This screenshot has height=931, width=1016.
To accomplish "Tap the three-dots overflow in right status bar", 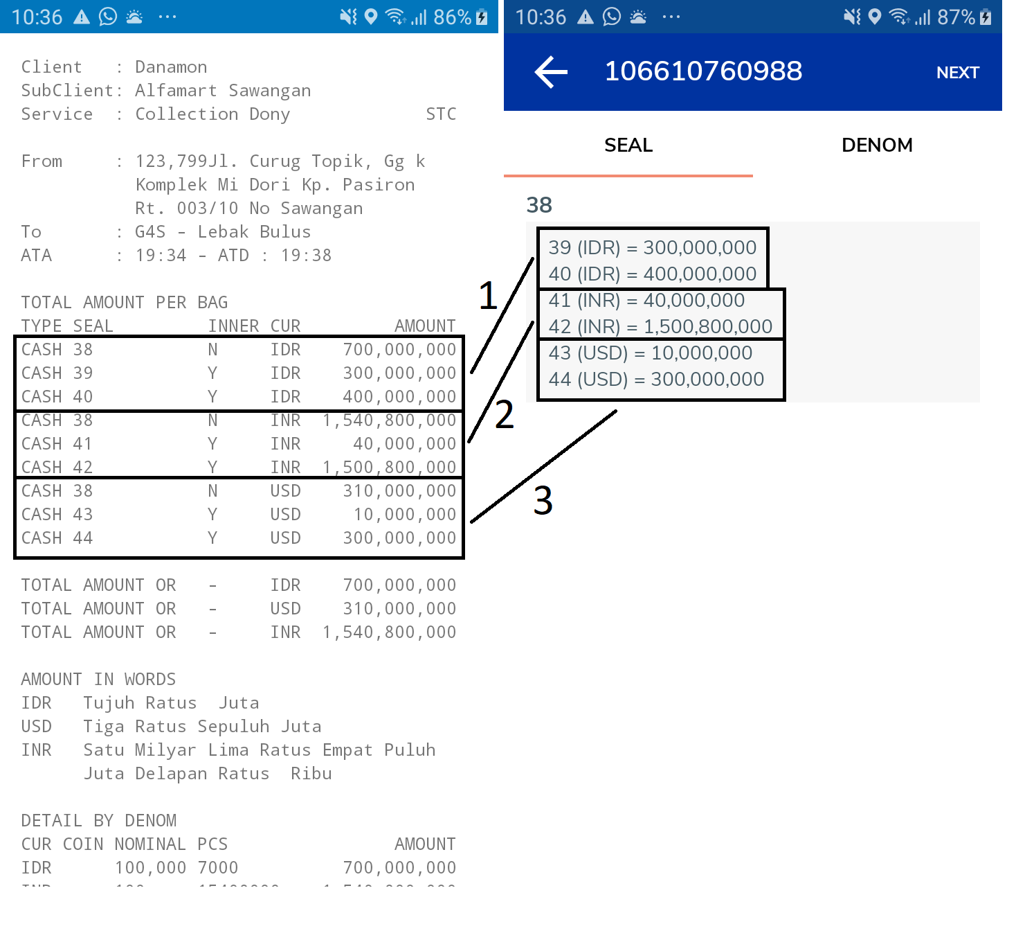I will coord(671,17).
